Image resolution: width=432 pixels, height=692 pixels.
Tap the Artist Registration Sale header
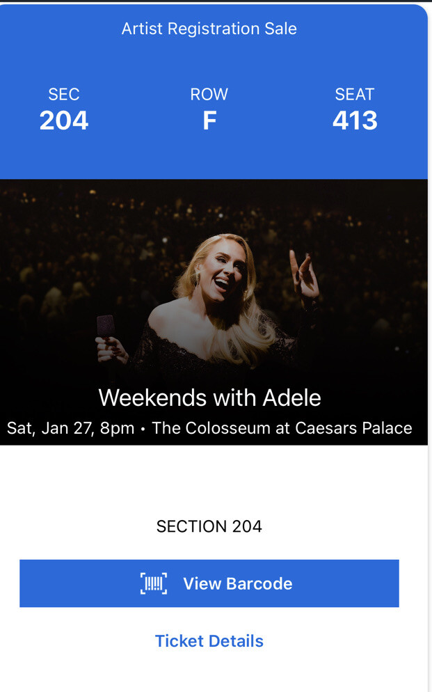tap(209, 29)
